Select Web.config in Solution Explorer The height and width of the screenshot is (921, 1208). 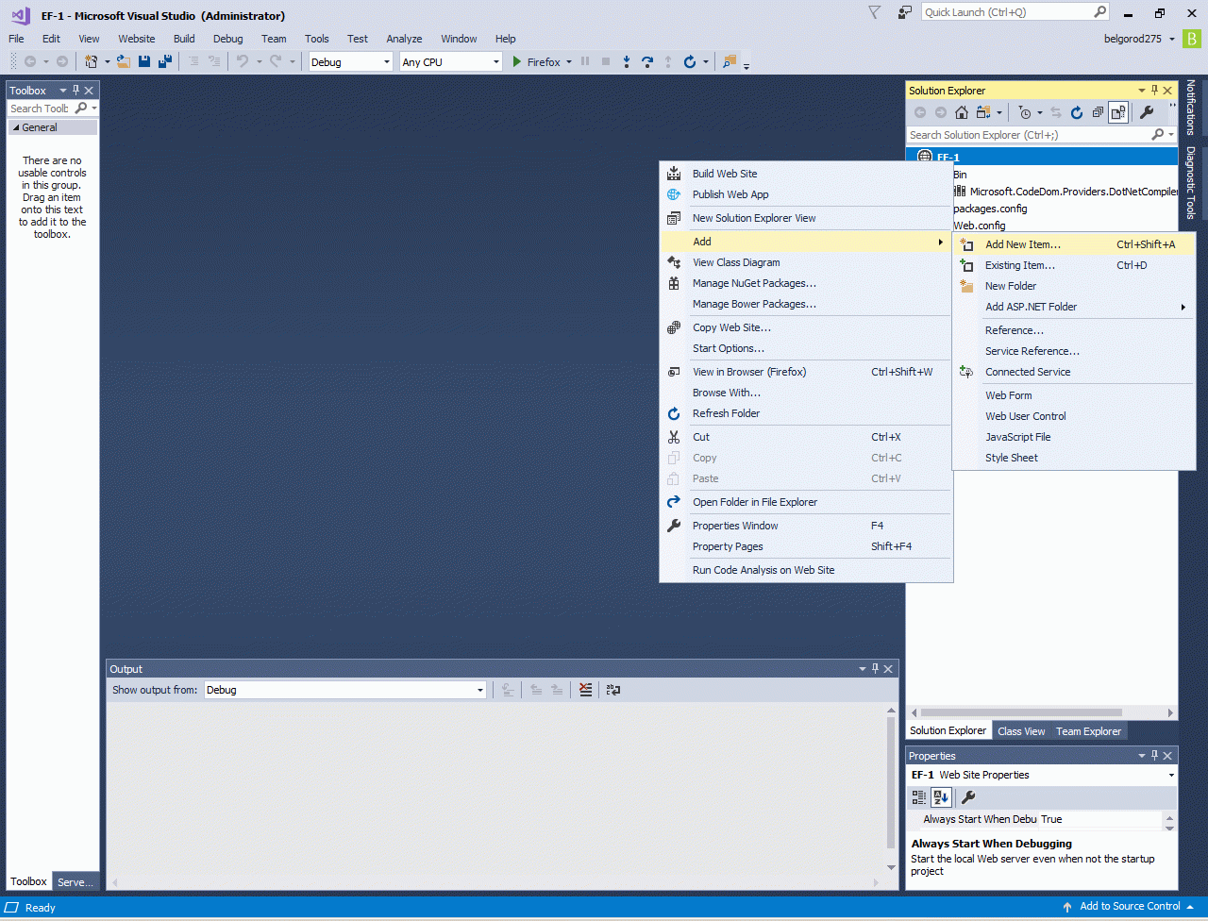[979, 226]
